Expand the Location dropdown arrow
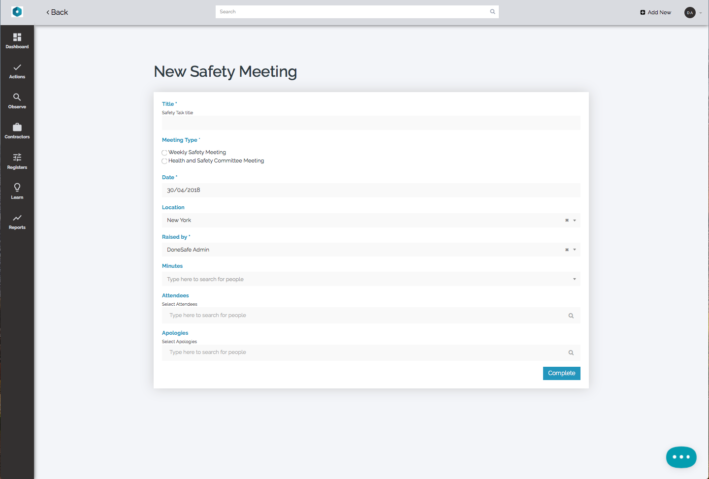The width and height of the screenshot is (709, 479). point(575,221)
